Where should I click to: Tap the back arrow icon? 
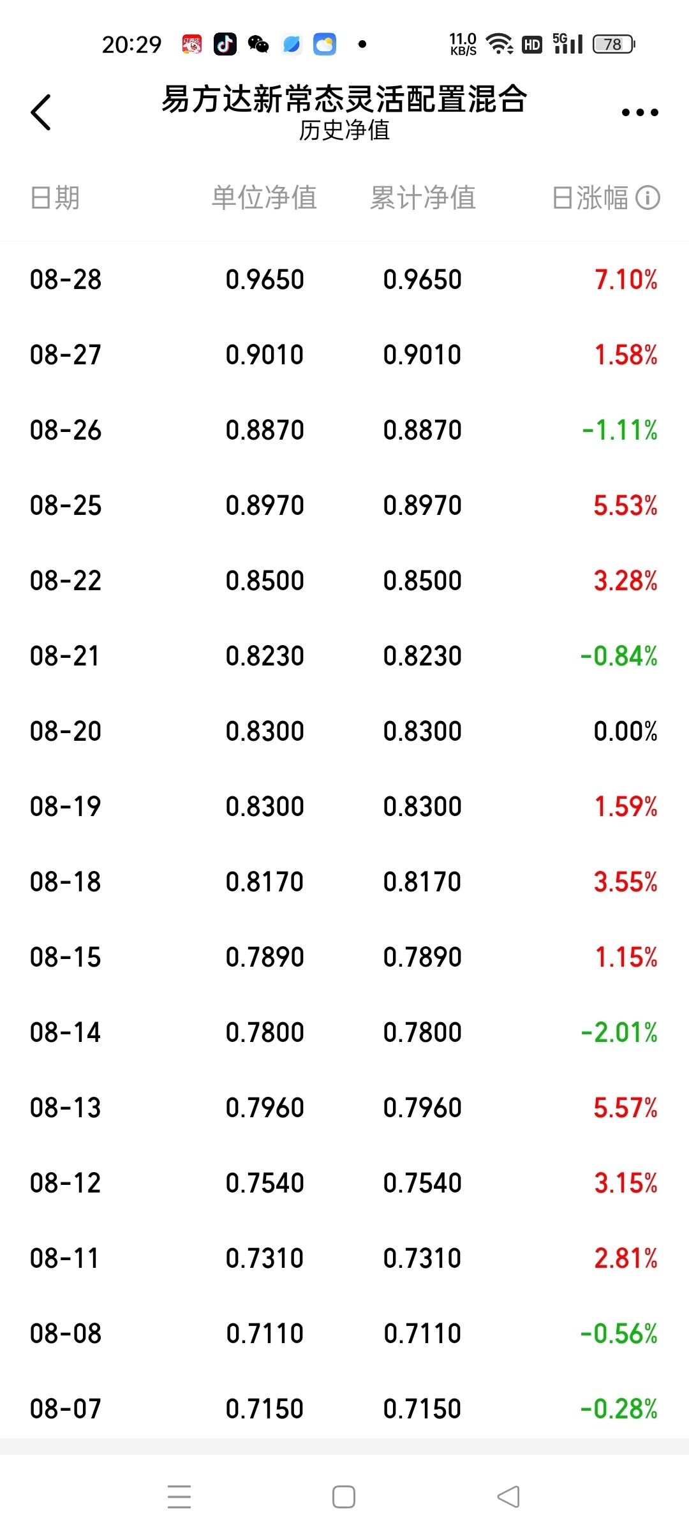41,112
